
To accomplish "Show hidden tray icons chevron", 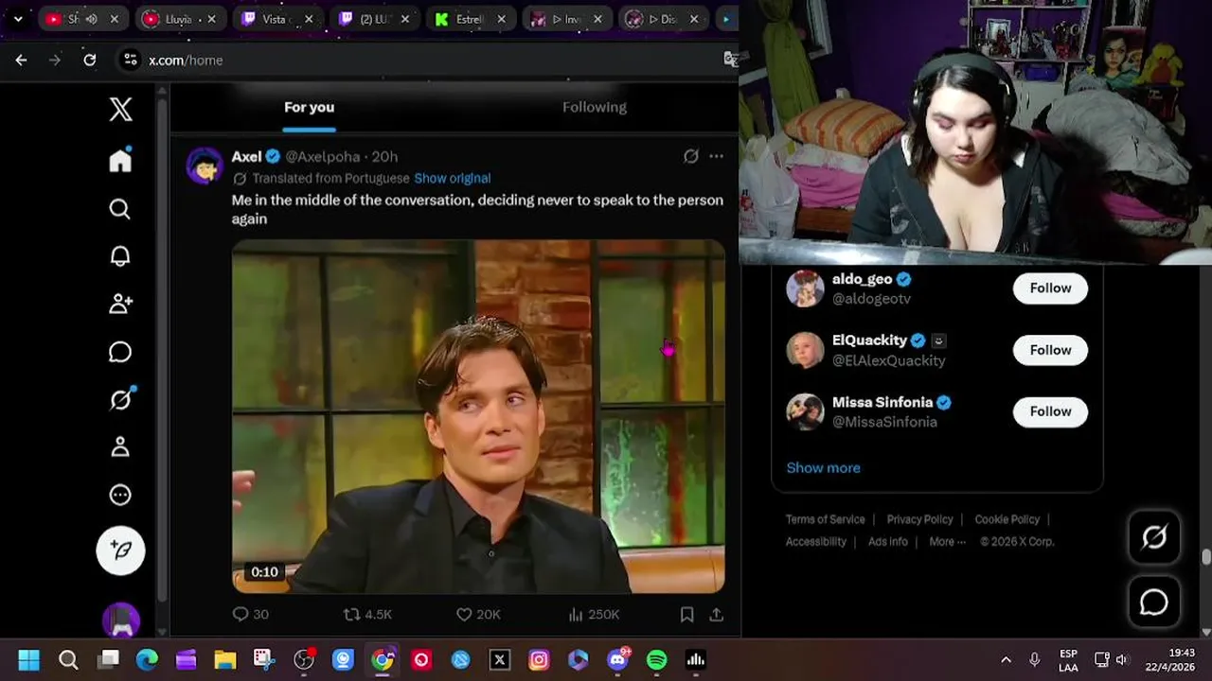I will [1006, 659].
